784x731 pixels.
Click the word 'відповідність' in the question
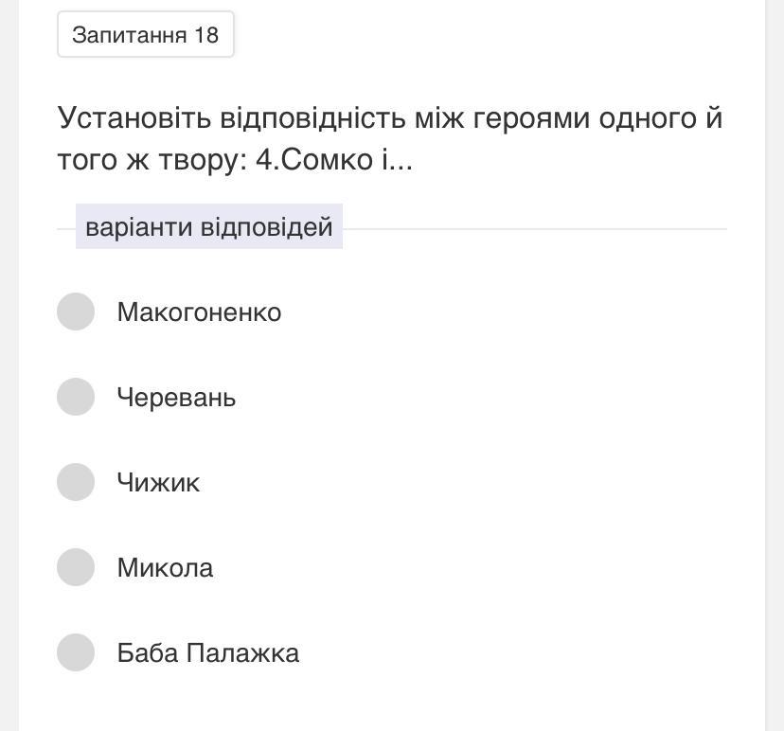coord(312,118)
